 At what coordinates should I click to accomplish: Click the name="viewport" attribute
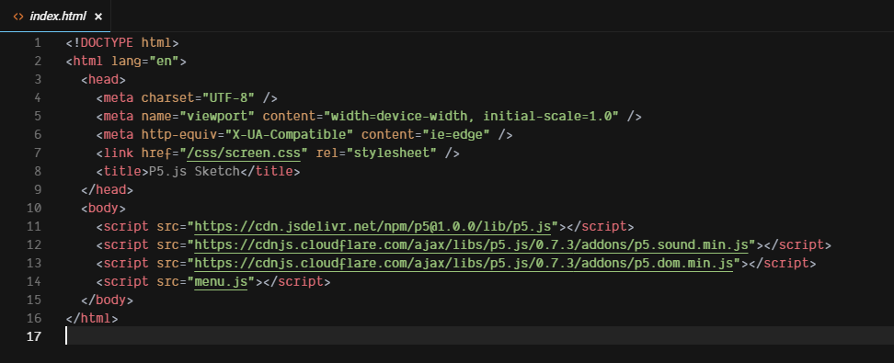pyautogui.click(x=198, y=116)
